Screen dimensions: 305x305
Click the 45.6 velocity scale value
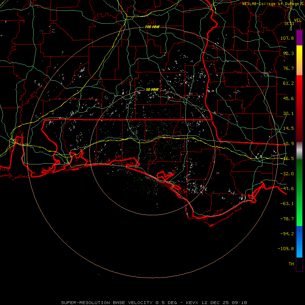click(288, 98)
